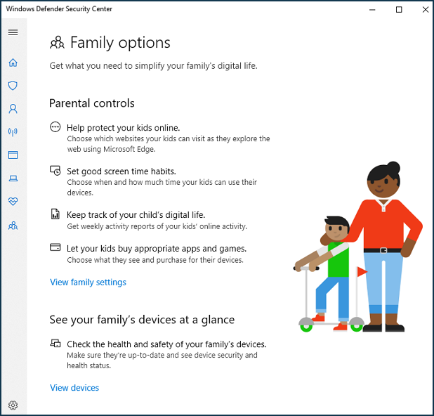Viewport: 434px width, 416px height.
Task: Open App & browser control icon
Action: pos(13,155)
